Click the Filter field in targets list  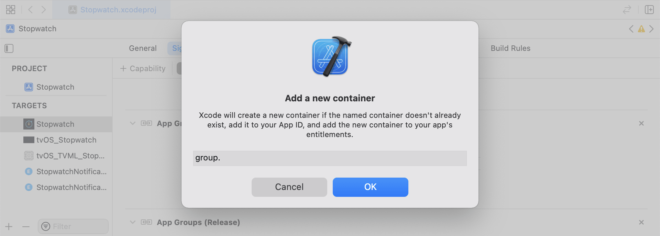coord(77,227)
